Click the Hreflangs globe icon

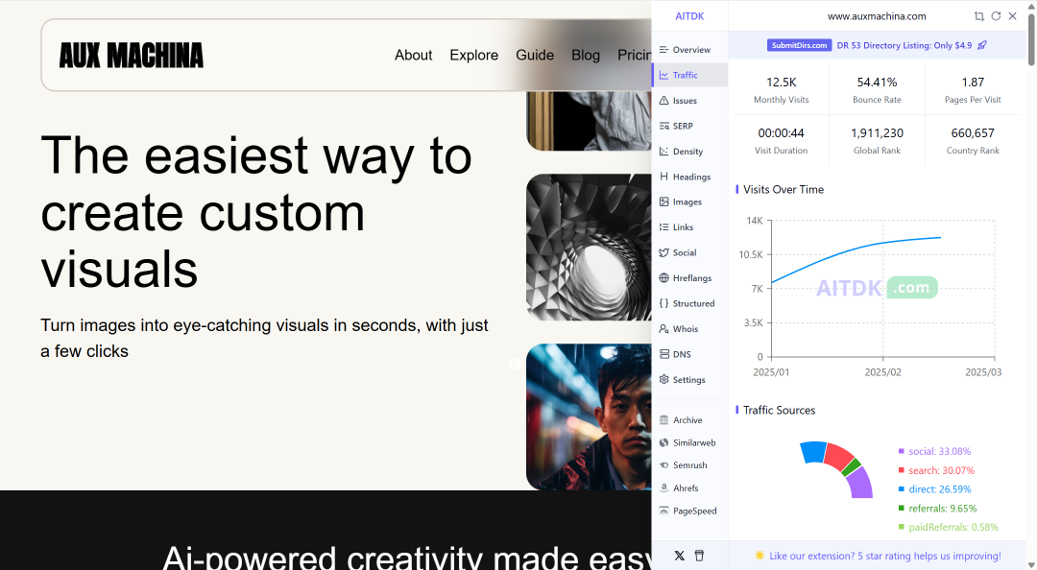coord(664,277)
